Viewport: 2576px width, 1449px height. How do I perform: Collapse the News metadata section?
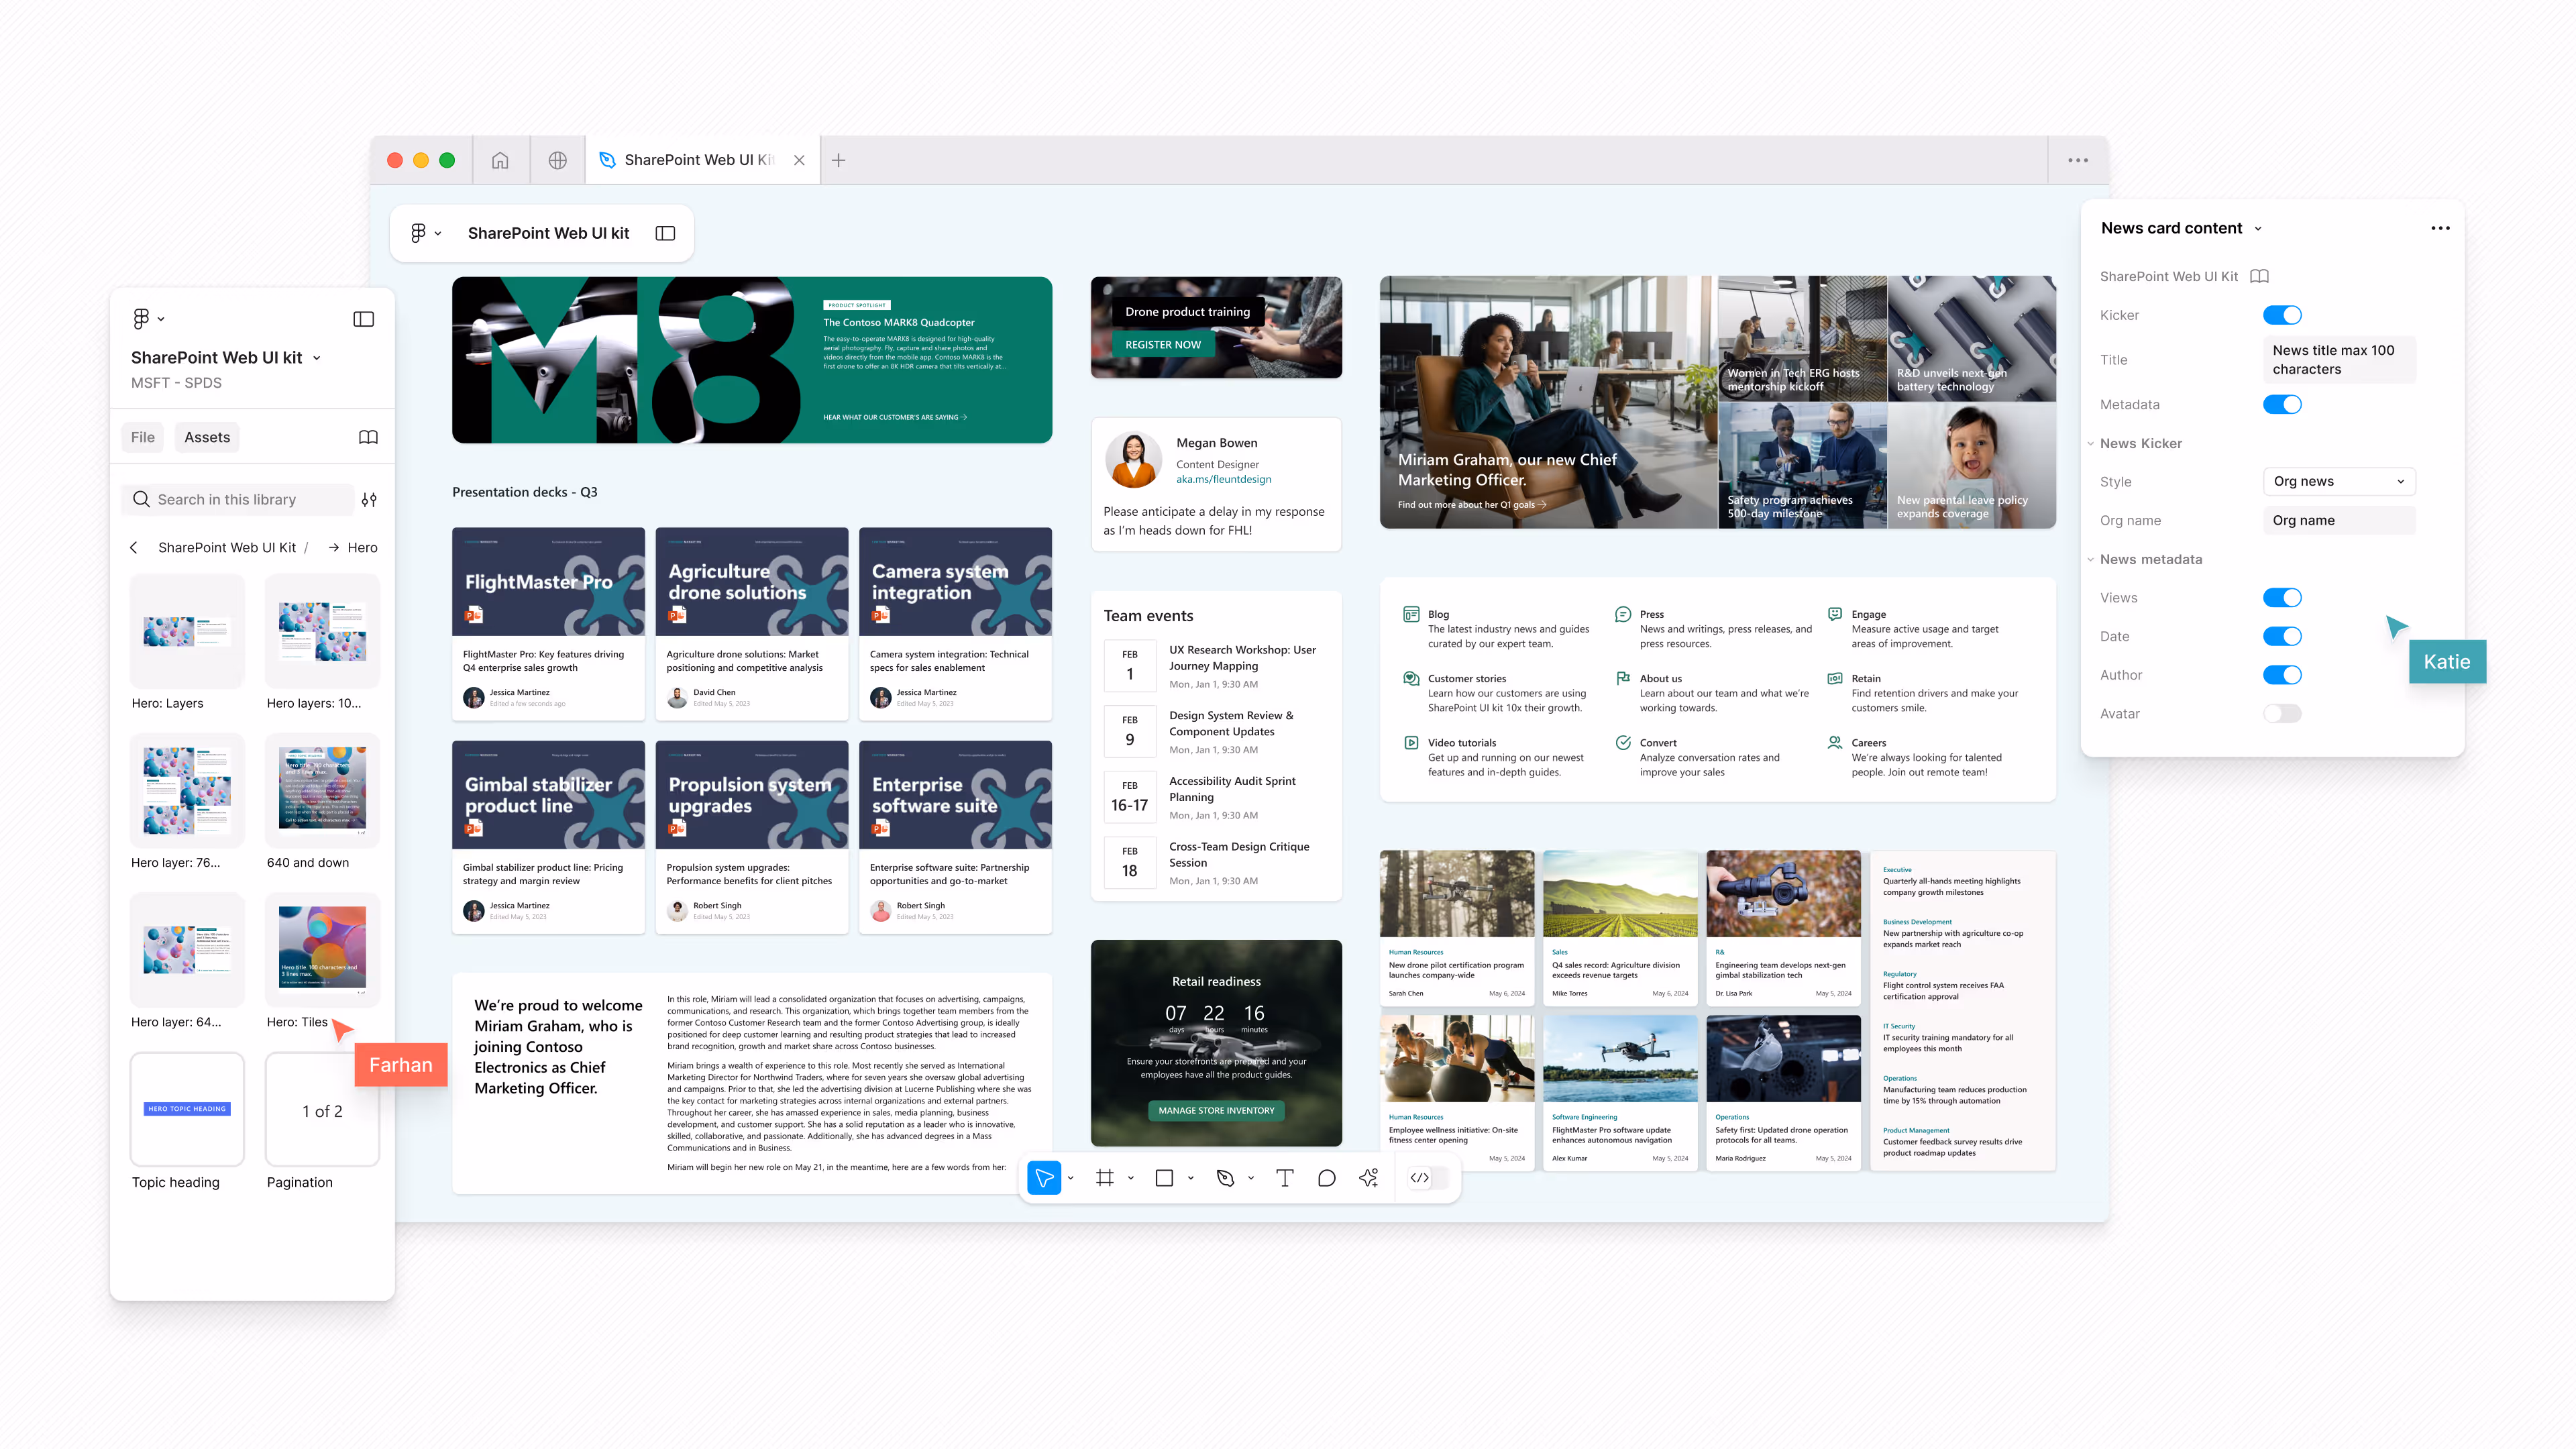tap(2091, 559)
